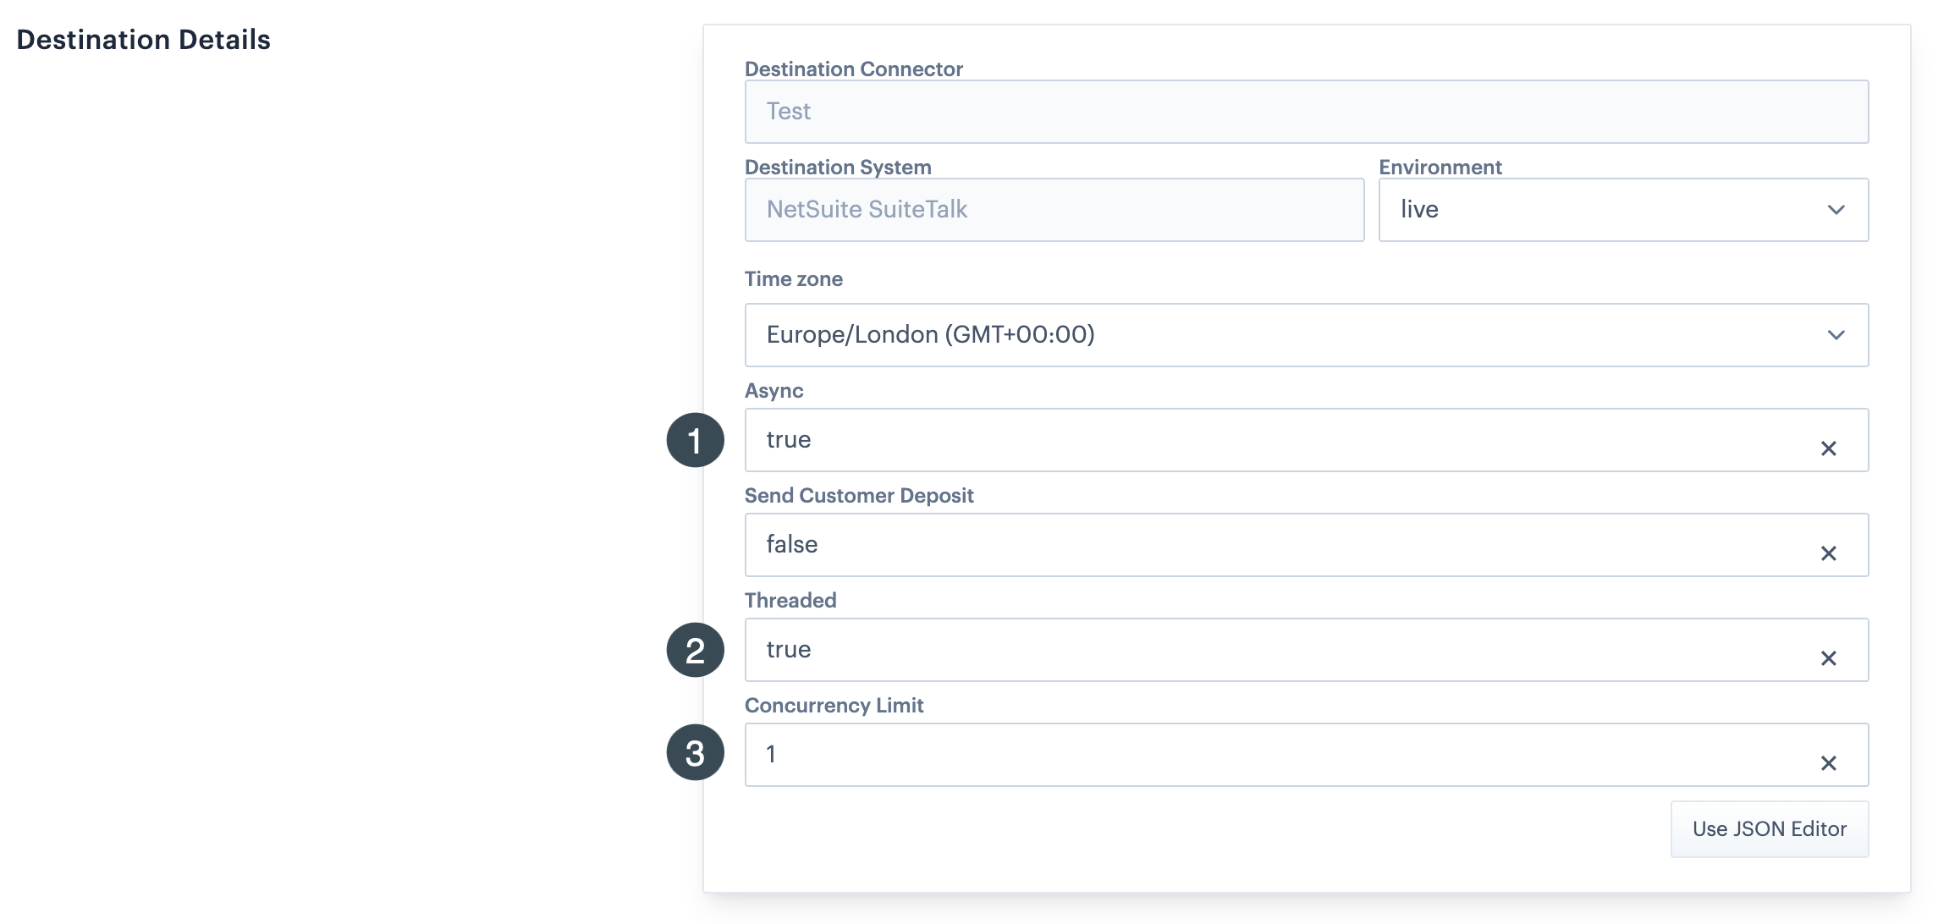This screenshot has height=924, width=1938.
Task: Click the Environment dropdown chevron arrow
Action: (1836, 210)
